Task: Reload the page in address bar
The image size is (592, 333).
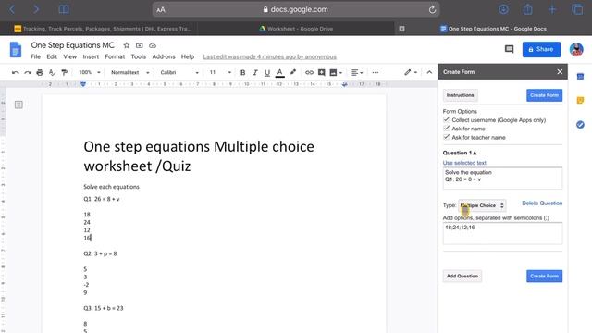Action: pos(432,9)
